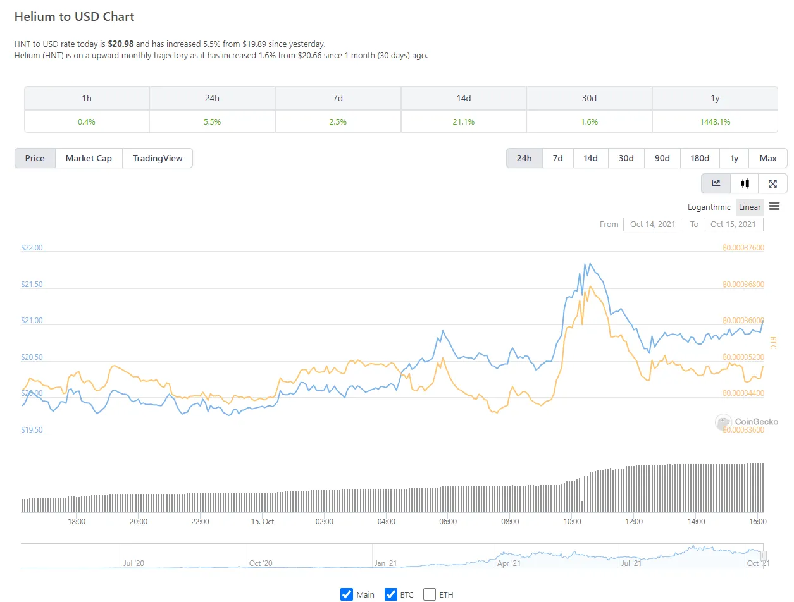
Task: Edit the From date field Oct 14, 2021
Action: coord(653,224)
